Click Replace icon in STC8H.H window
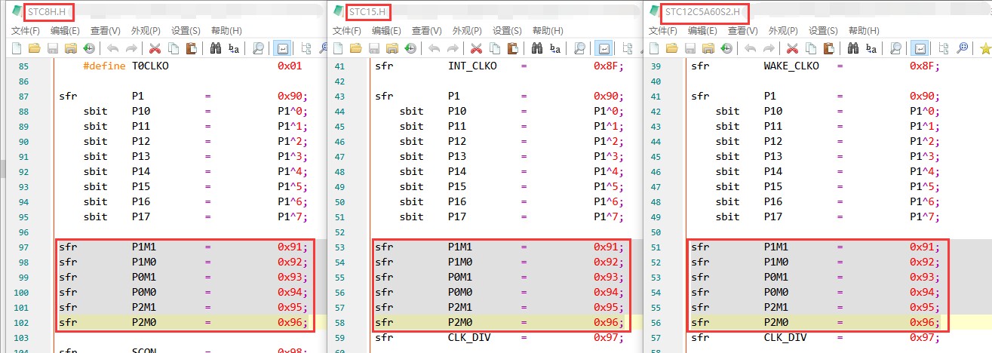This screenshot has width=992, height=353. pyautogui.click(x=234, y=48)
